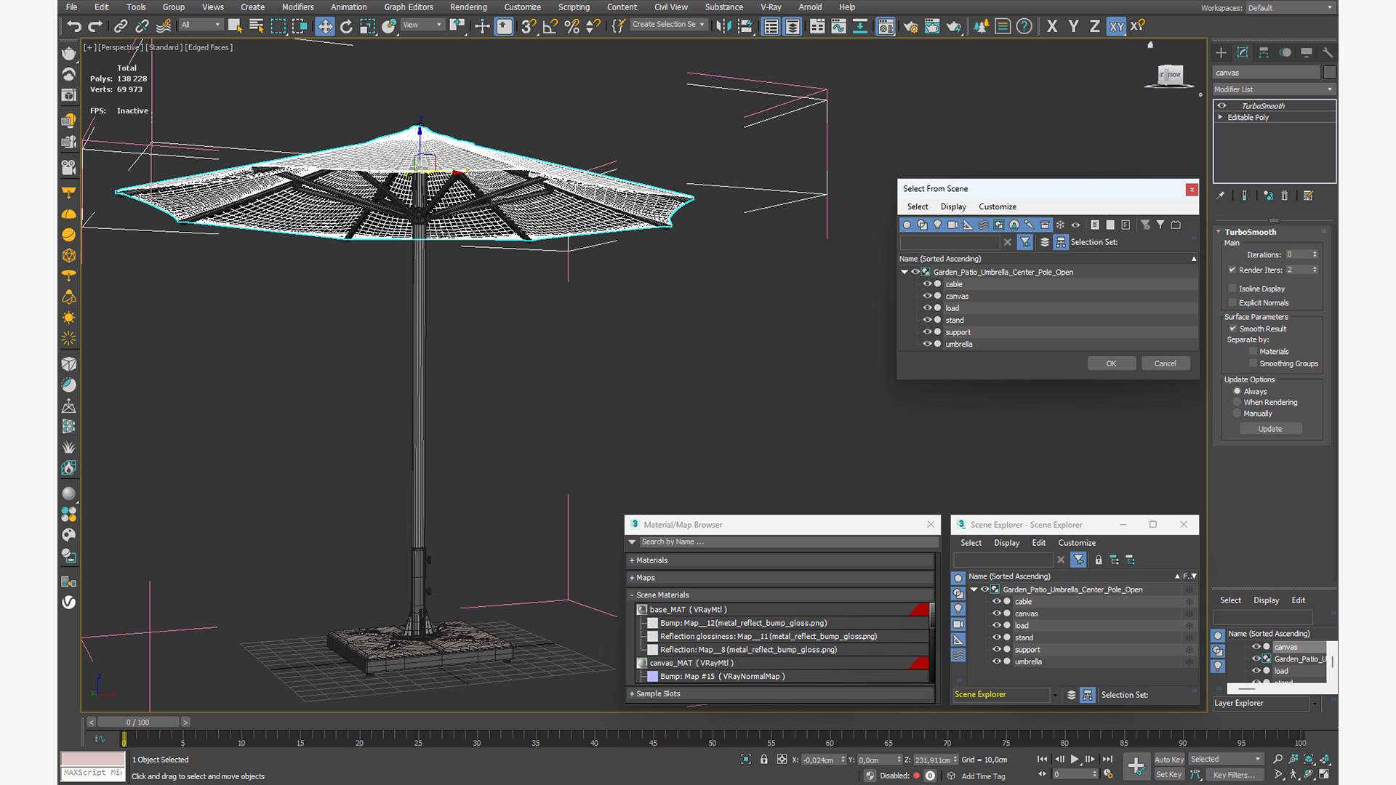
Task: Activate the Select and Rotate tool
Action: (346, 26)
